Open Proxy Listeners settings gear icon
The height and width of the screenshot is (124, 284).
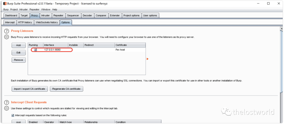[x=7, y=37]
